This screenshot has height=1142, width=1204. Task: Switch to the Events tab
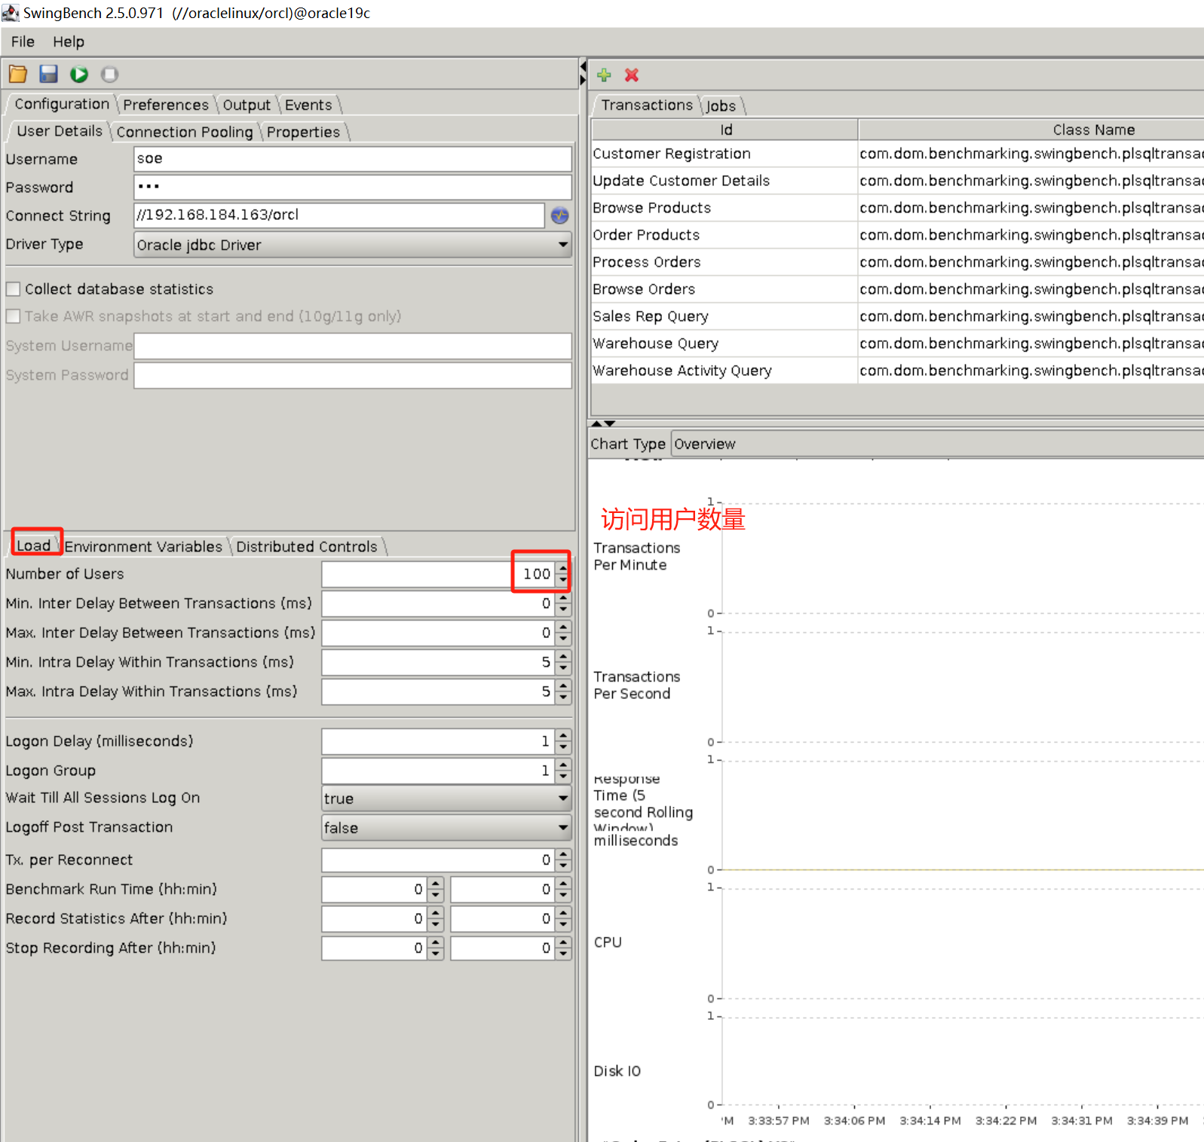308,105
